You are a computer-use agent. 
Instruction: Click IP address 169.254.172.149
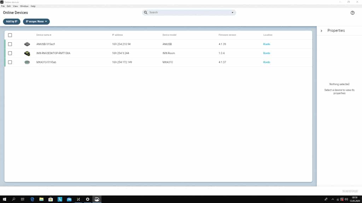point(122,62)
